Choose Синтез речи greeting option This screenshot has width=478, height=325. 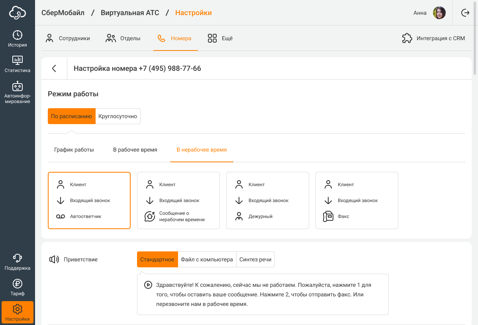[x=255, y=259]
